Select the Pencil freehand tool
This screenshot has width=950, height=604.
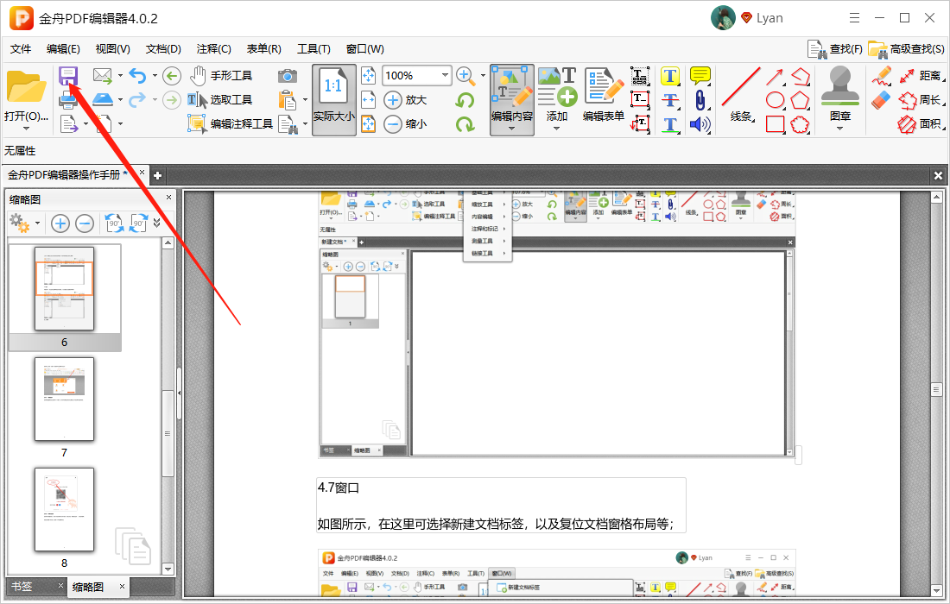pos(882,76)
